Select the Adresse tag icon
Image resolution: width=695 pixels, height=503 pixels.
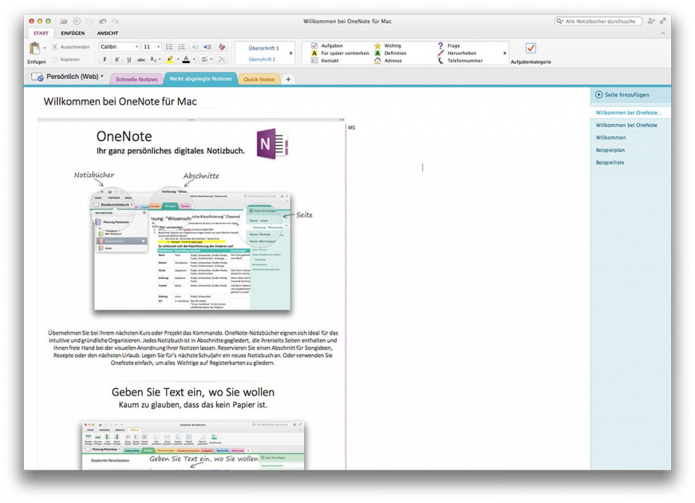[x=377, y=60]
